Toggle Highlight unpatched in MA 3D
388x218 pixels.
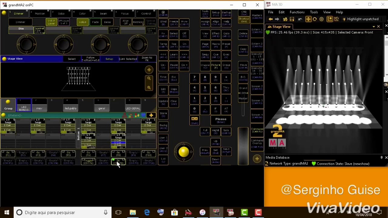tap(360, 19)
